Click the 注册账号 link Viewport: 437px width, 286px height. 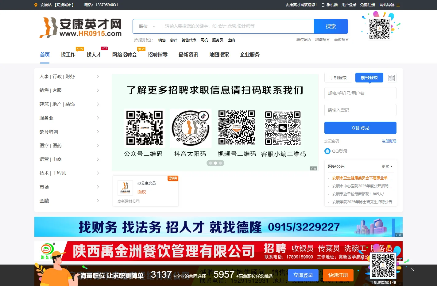pyautogui.click(x=389, y=141)
